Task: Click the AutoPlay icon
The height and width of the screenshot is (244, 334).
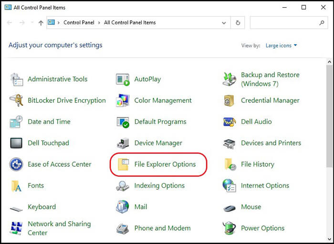Action: 123,80
